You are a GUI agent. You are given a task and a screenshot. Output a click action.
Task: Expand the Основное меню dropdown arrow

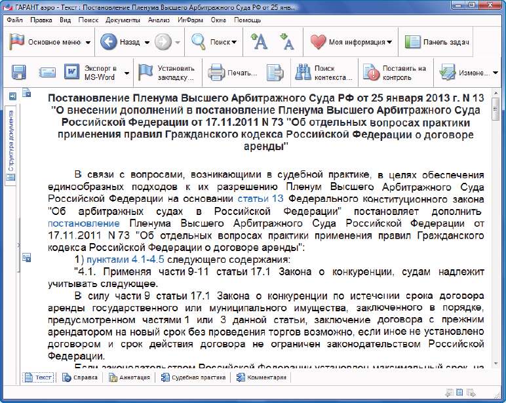[x=88, y=43]
